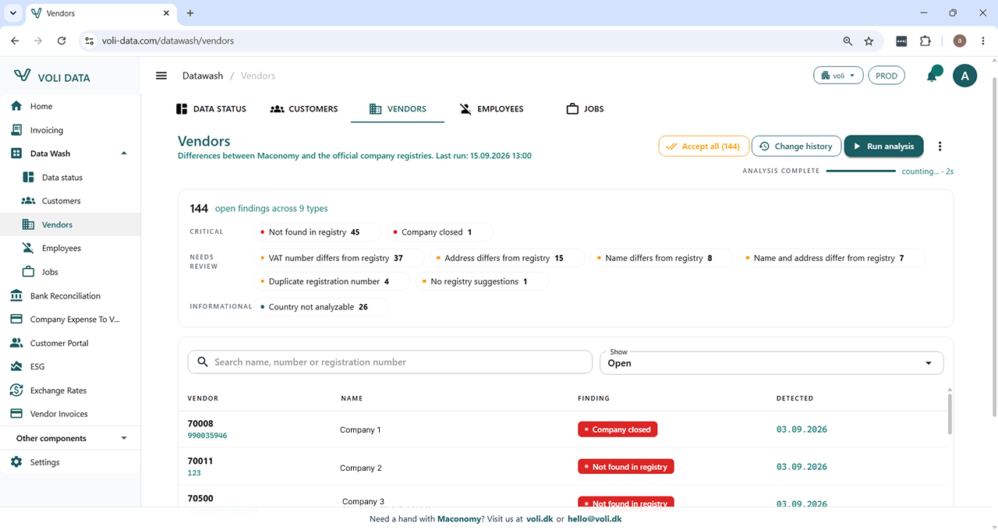Viewport: 998px width, 530px height.
Task: Open the Show Open dropdown
Action: pyautogui.click(x=771, y=362)
